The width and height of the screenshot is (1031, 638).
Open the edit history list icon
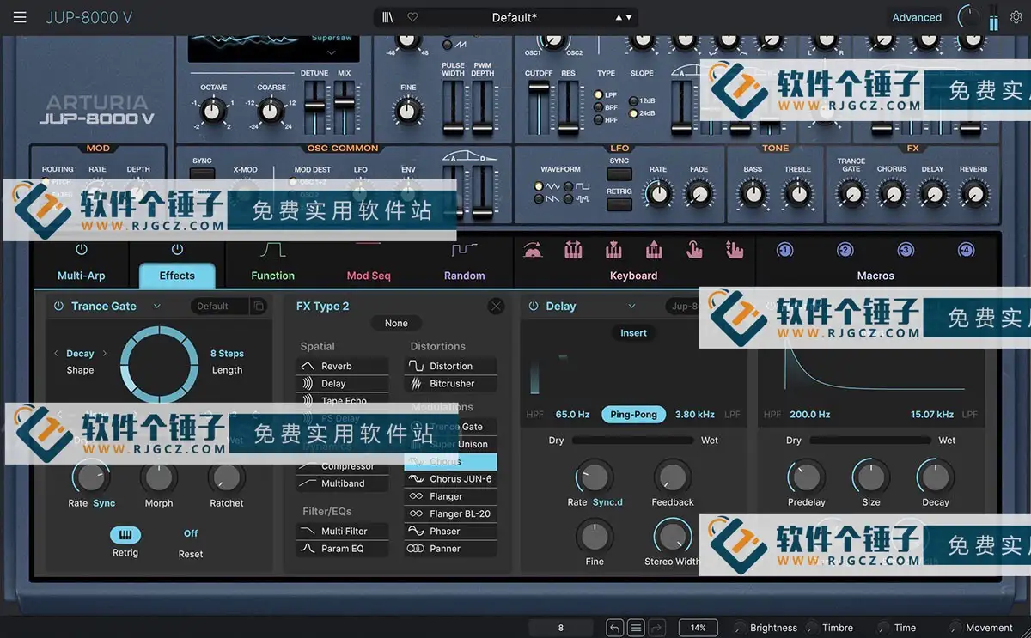coord(635,628)
